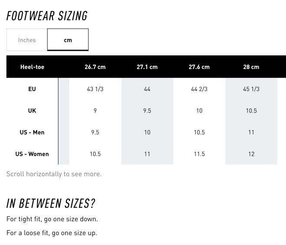Switch units to Inches

coord(27,40)
